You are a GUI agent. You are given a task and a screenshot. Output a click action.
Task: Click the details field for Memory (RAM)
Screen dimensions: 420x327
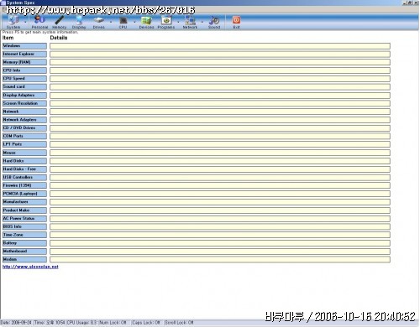pos(220,62)
